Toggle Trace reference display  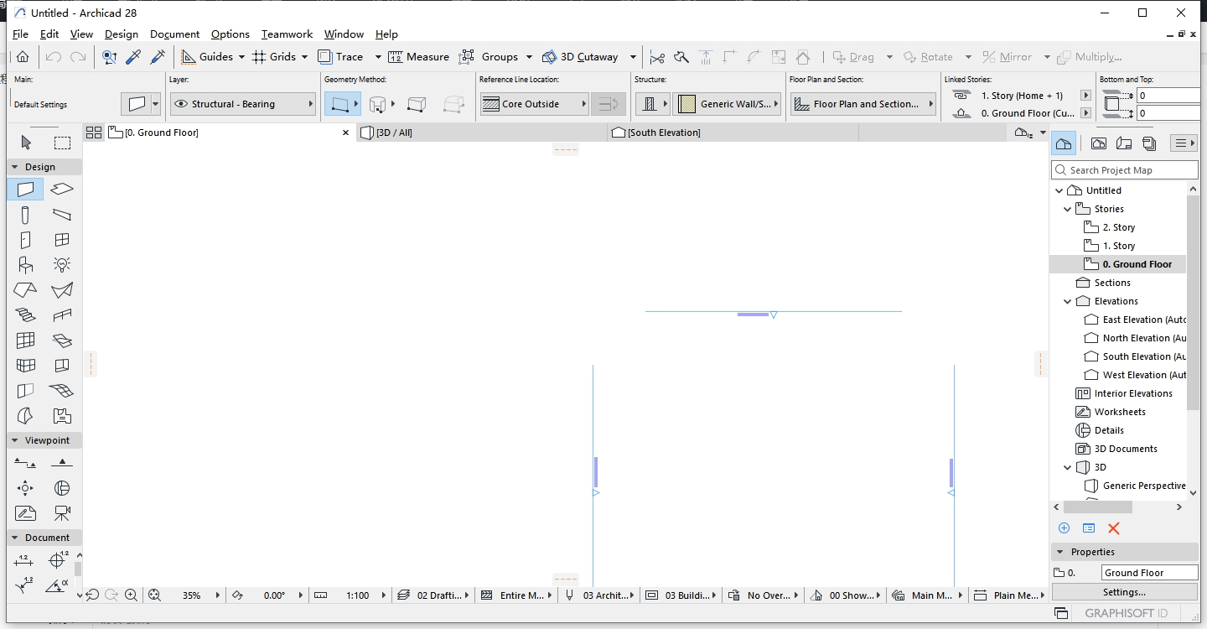(344, 56)
